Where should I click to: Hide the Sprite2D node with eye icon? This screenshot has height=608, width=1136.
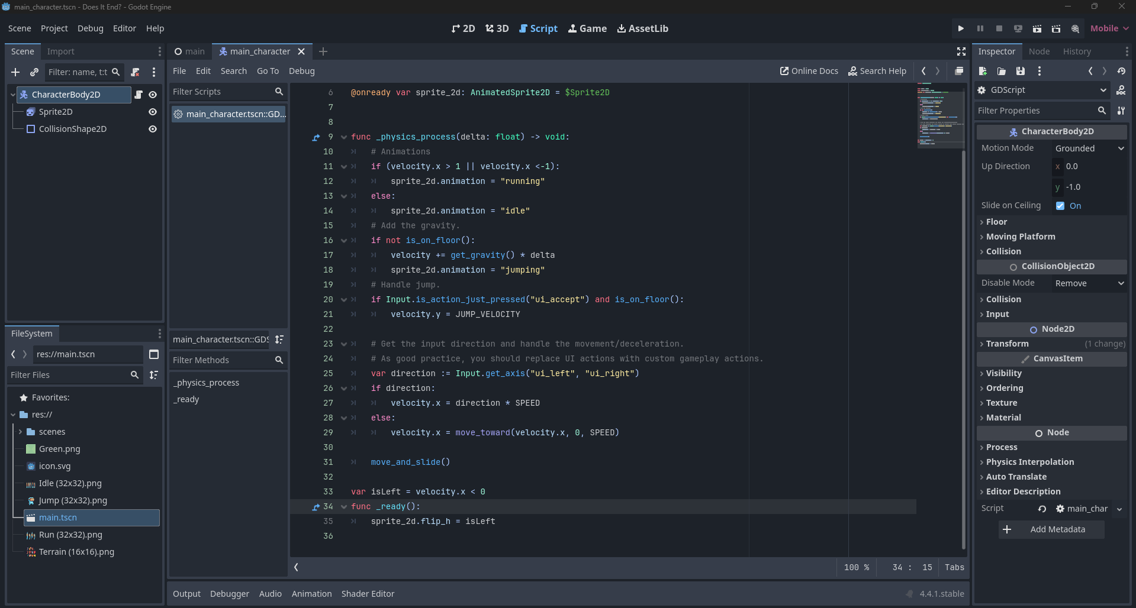pos(153,112)
